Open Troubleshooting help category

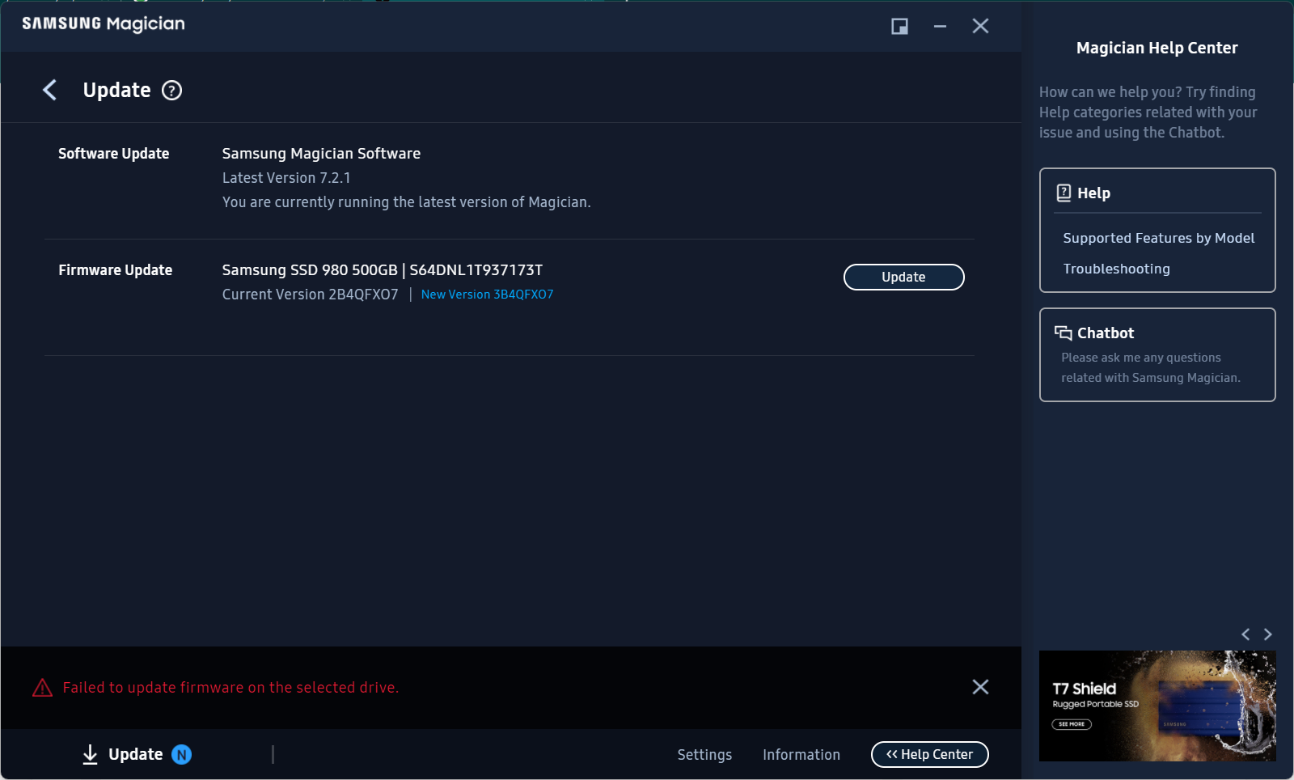point(1117,269)
